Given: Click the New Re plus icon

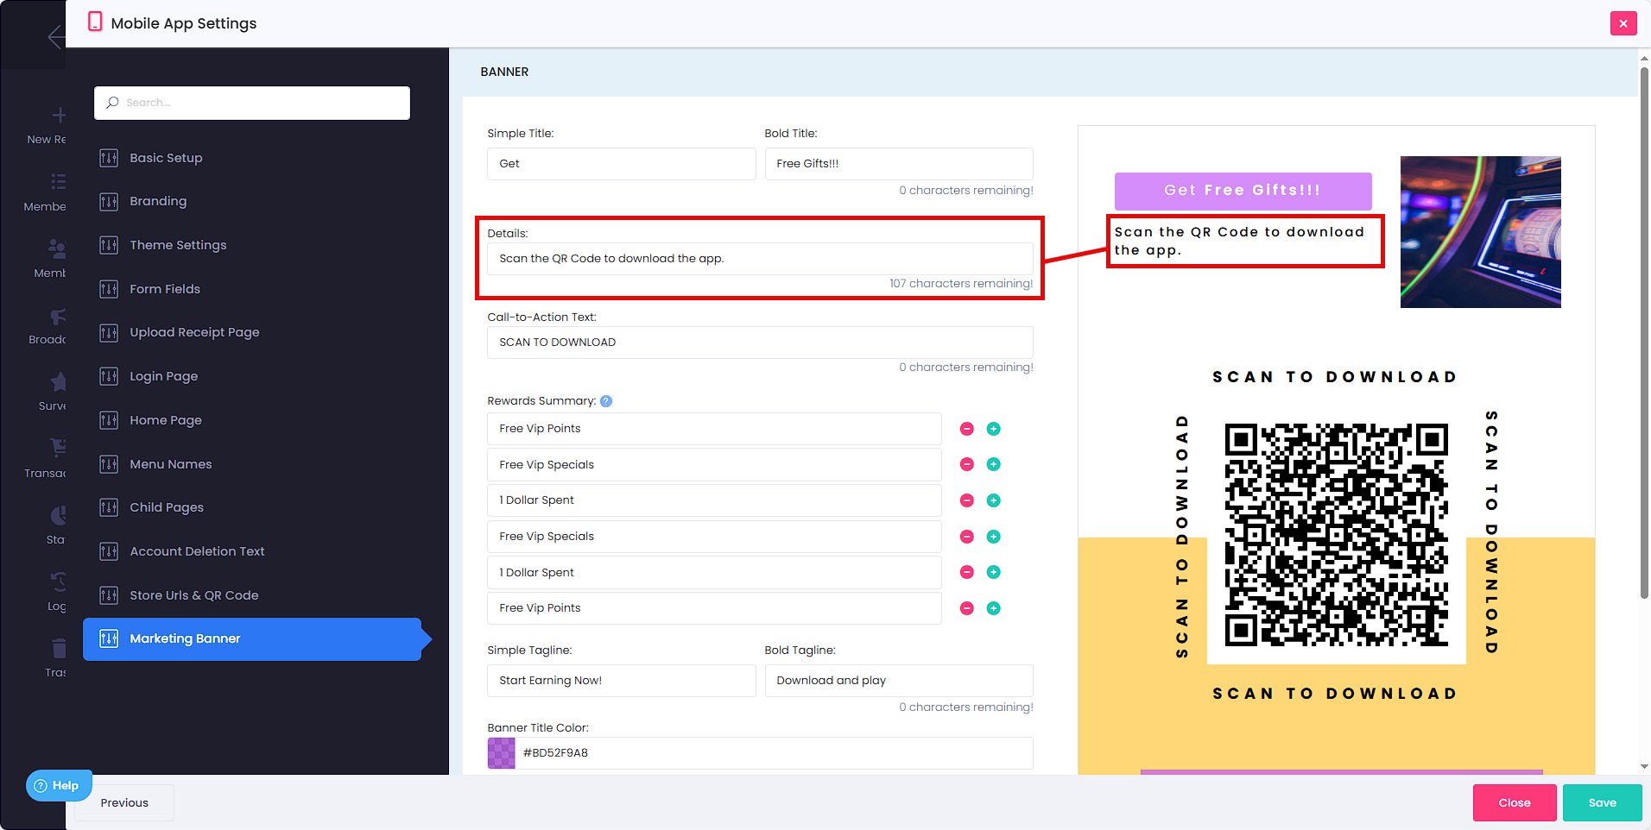Looking at the screenshot, I should click(x=59, y=116).
